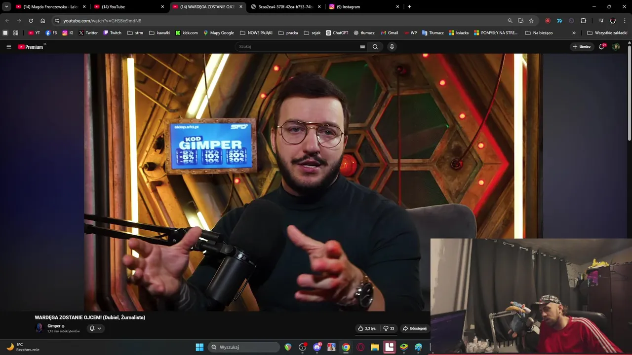Open the tab groups icon on bookmarks bar
Image resolution: width=632 pixels, height=355 pixels.
click(x=5, y=33)
